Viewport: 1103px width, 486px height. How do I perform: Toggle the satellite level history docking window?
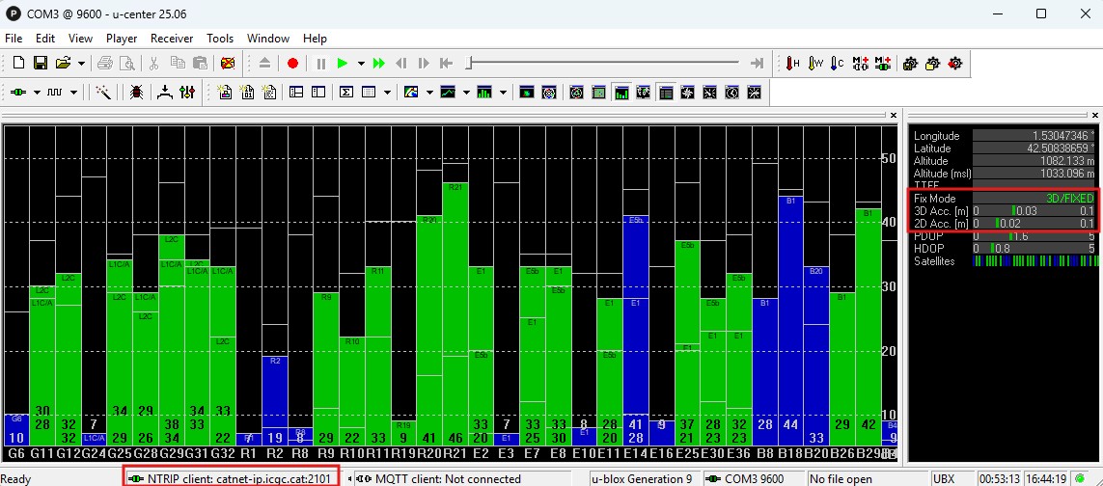(x=622, y=93)
